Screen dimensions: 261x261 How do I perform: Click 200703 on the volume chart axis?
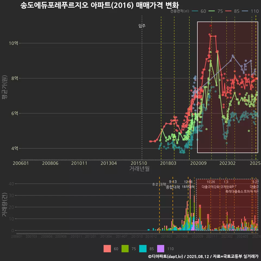31,236
